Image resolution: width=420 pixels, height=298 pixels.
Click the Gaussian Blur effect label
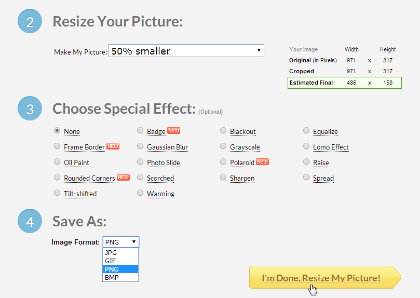167,147
